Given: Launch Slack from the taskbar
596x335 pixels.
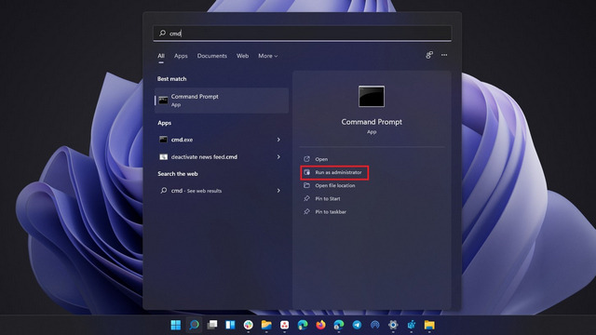Looking at the screenshot, I should tap(249, 325).
